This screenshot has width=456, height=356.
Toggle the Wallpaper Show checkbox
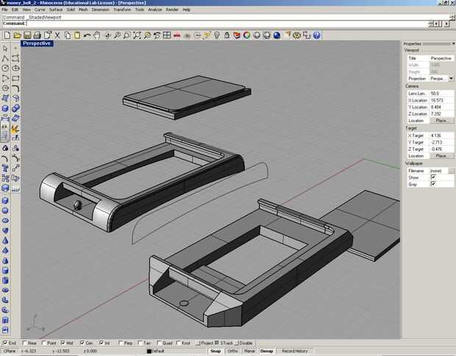[433, 177]
